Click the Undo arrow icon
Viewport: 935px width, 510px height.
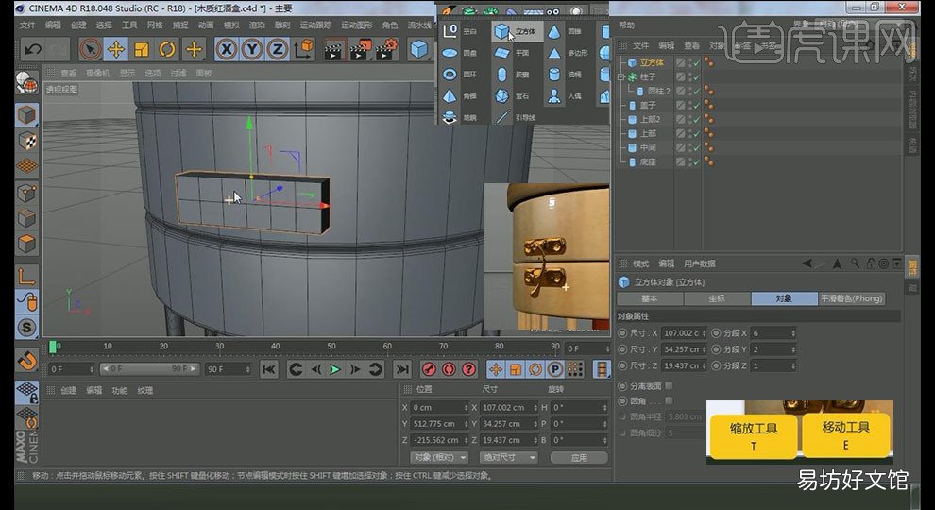[x=33, y=49]
